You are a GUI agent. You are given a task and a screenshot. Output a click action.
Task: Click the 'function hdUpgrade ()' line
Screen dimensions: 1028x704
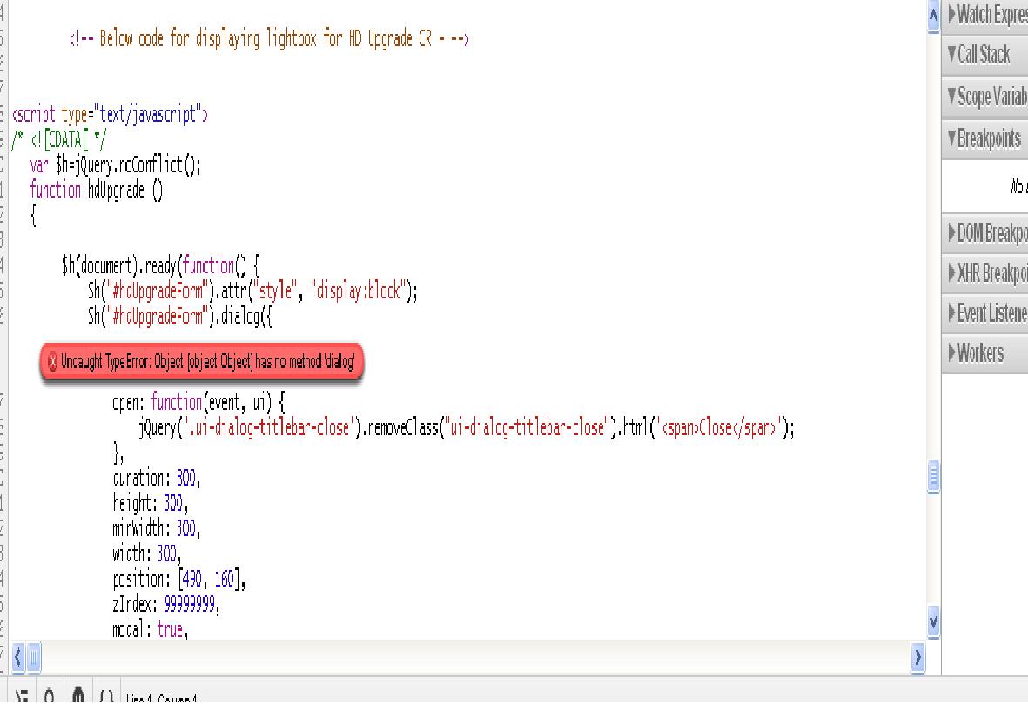pos(97,190)
